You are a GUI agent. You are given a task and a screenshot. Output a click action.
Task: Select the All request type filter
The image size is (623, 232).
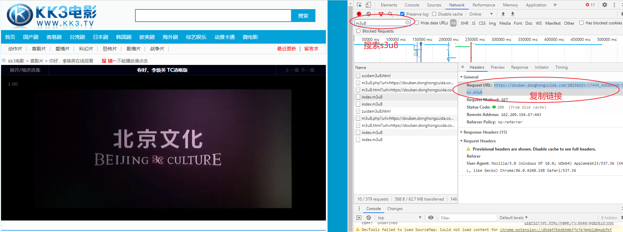(x=453, y=23)
